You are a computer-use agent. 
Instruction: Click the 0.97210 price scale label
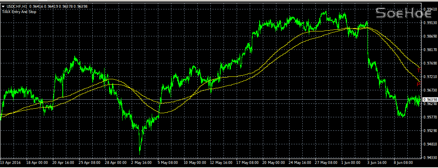[429, 77]
